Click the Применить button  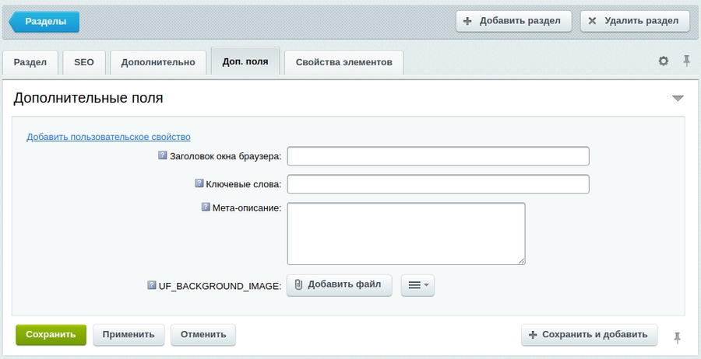(129, 335)
